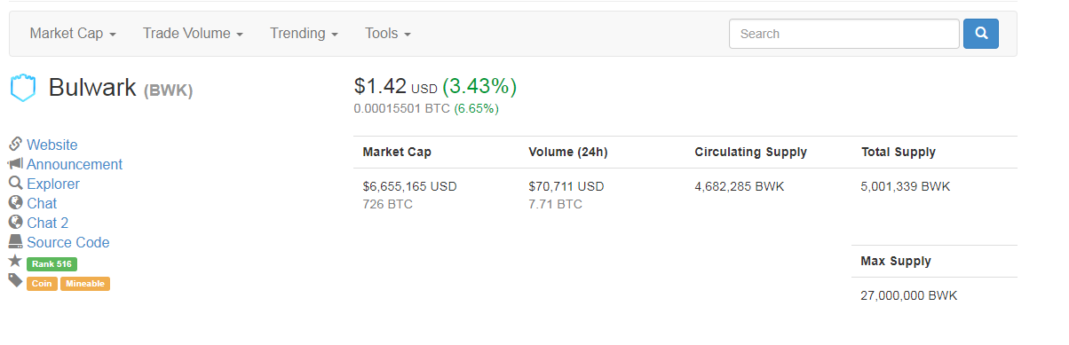This screenshot has height=345, width=1069.
Task: Open the Trending dropdown menu
Action: [x=304, y=34]
